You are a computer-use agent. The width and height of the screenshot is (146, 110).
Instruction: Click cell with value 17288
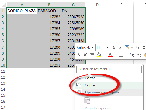pos(49,47)
